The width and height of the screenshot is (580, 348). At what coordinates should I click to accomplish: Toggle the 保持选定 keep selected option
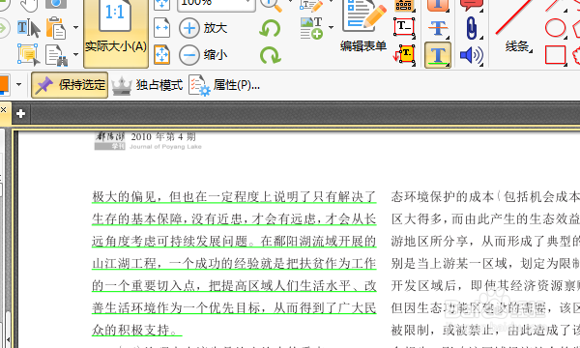[x=70, y=85]
